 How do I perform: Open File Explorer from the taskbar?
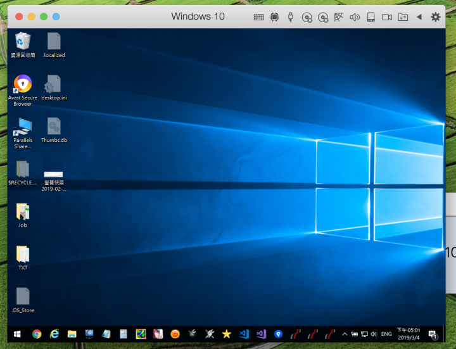click(x=72, y=334)
